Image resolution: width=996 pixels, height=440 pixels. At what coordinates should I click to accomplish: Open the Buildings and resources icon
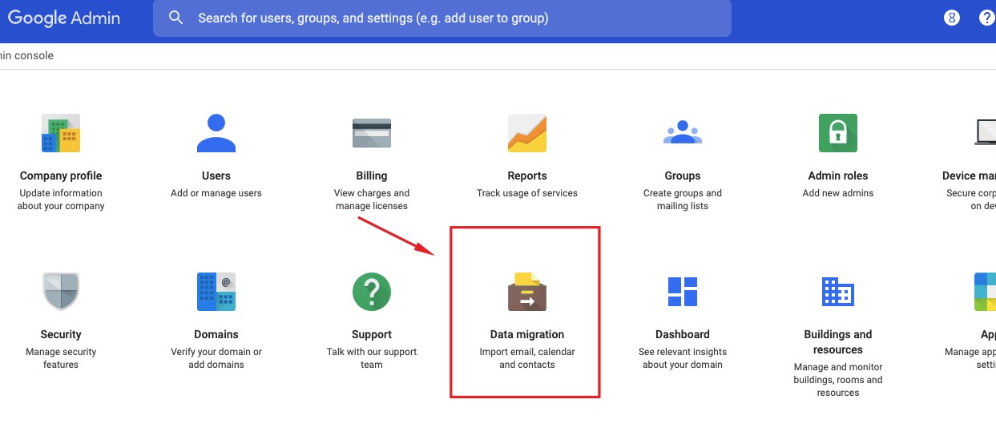838,292
